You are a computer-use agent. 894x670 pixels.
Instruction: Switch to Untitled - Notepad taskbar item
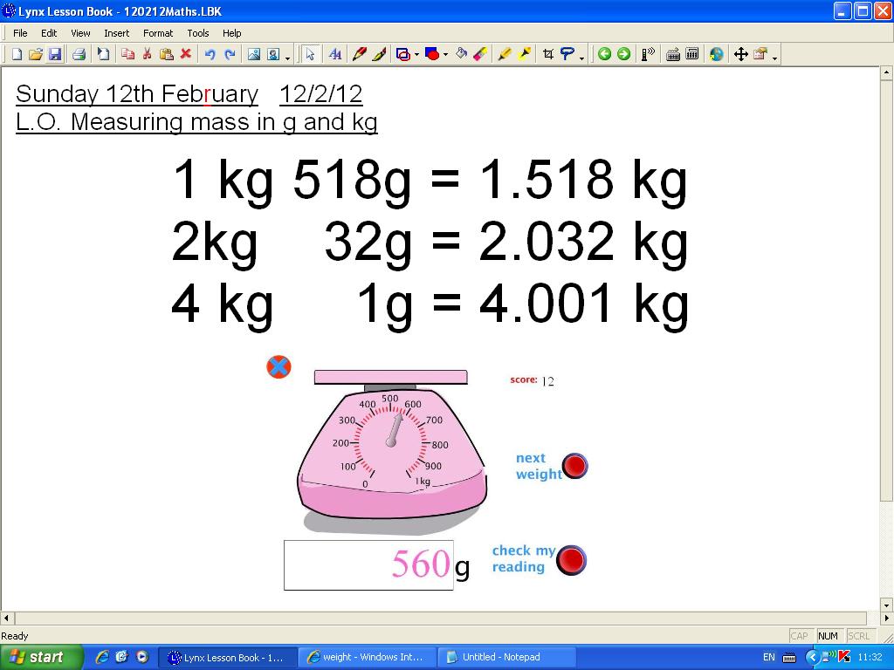tap(507, 658)
